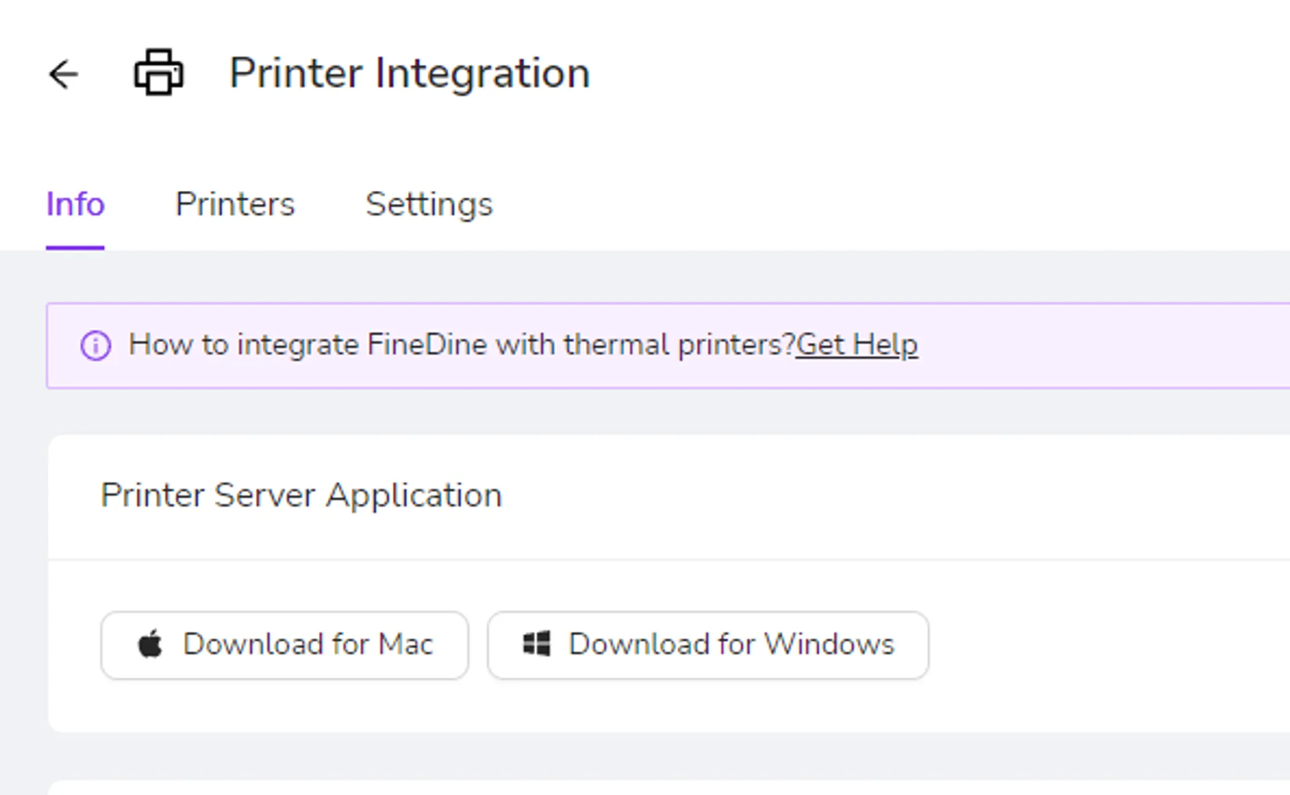Click empty space in the purple help banner
This screenshot has height=795, width=1290.
click(1102, 345)
